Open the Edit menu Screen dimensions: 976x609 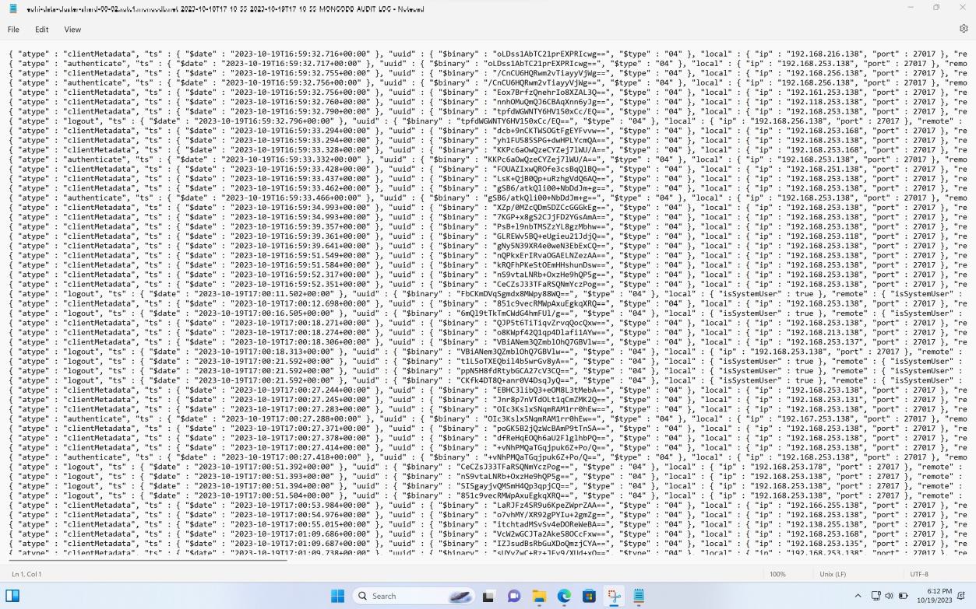[41, 29]
